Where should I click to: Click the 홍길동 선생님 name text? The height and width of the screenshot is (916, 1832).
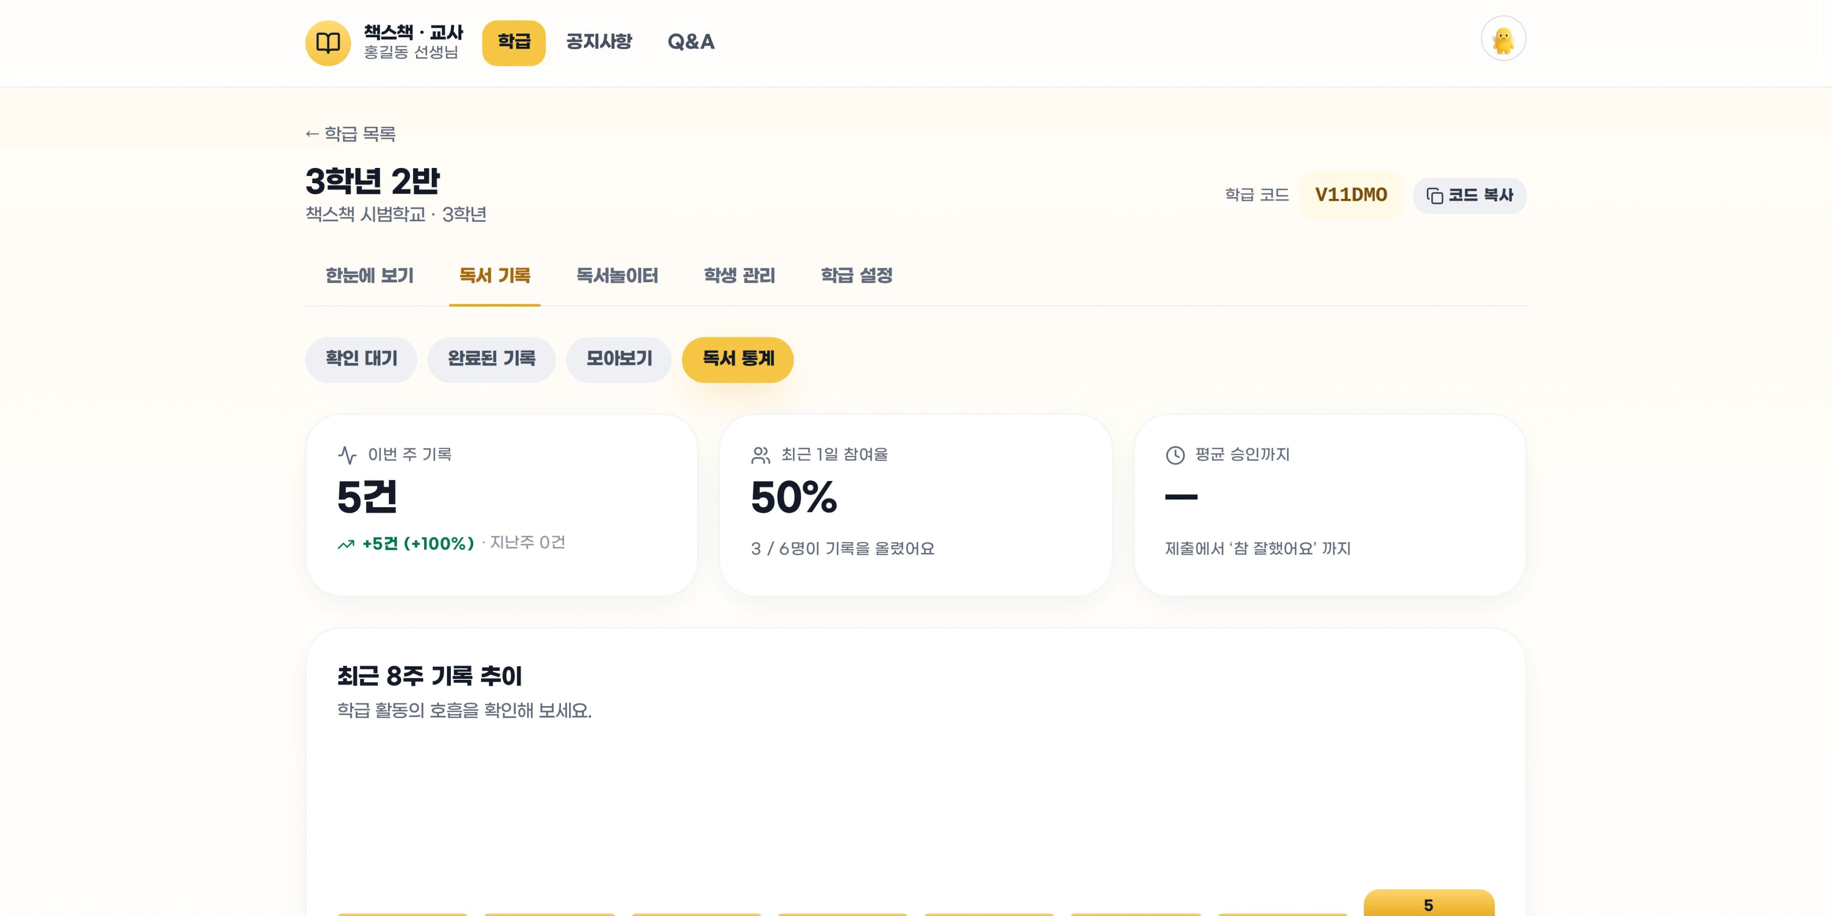pyautogui.click(x=411, y=52)
